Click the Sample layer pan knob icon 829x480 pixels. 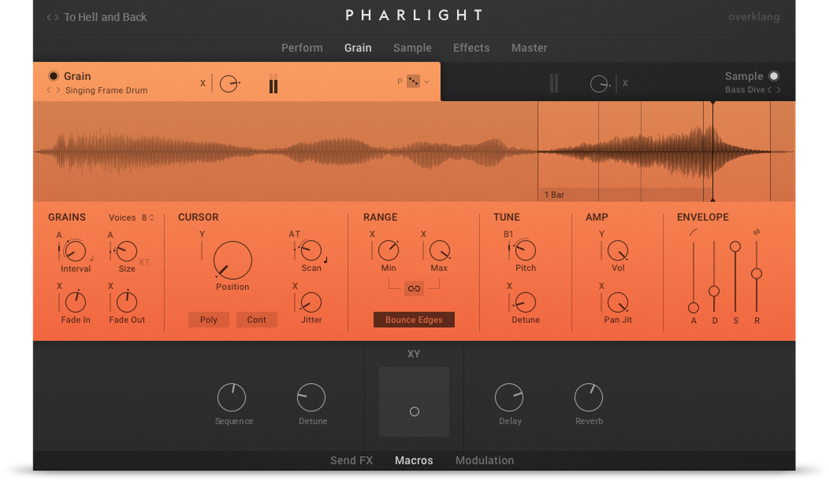[x=600, y=84]
